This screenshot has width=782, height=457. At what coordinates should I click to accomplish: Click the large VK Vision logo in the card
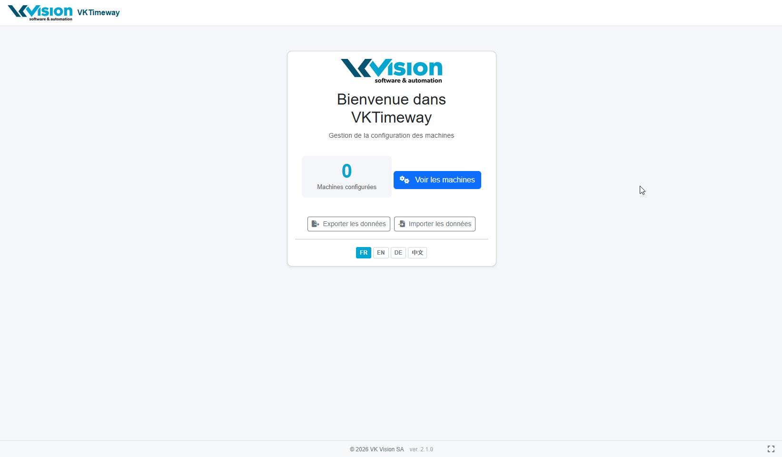point(391,71)
